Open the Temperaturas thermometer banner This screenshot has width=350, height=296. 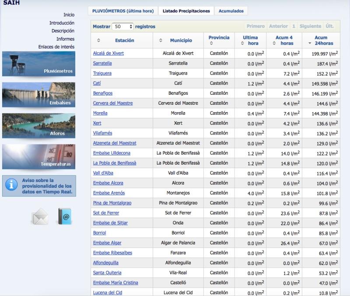pyautogui.click(x=38, y=156)
